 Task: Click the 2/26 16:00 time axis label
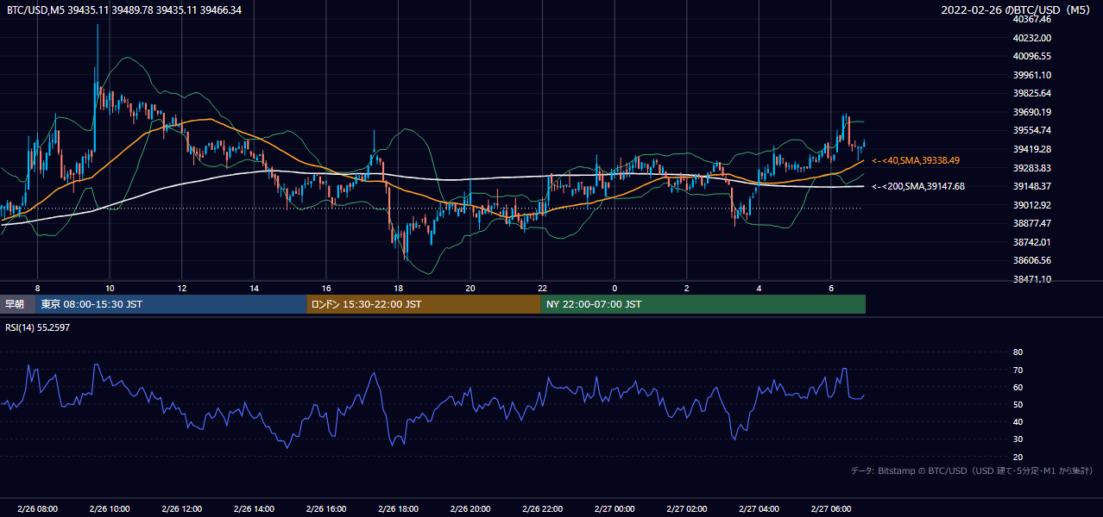click(325, 509)
